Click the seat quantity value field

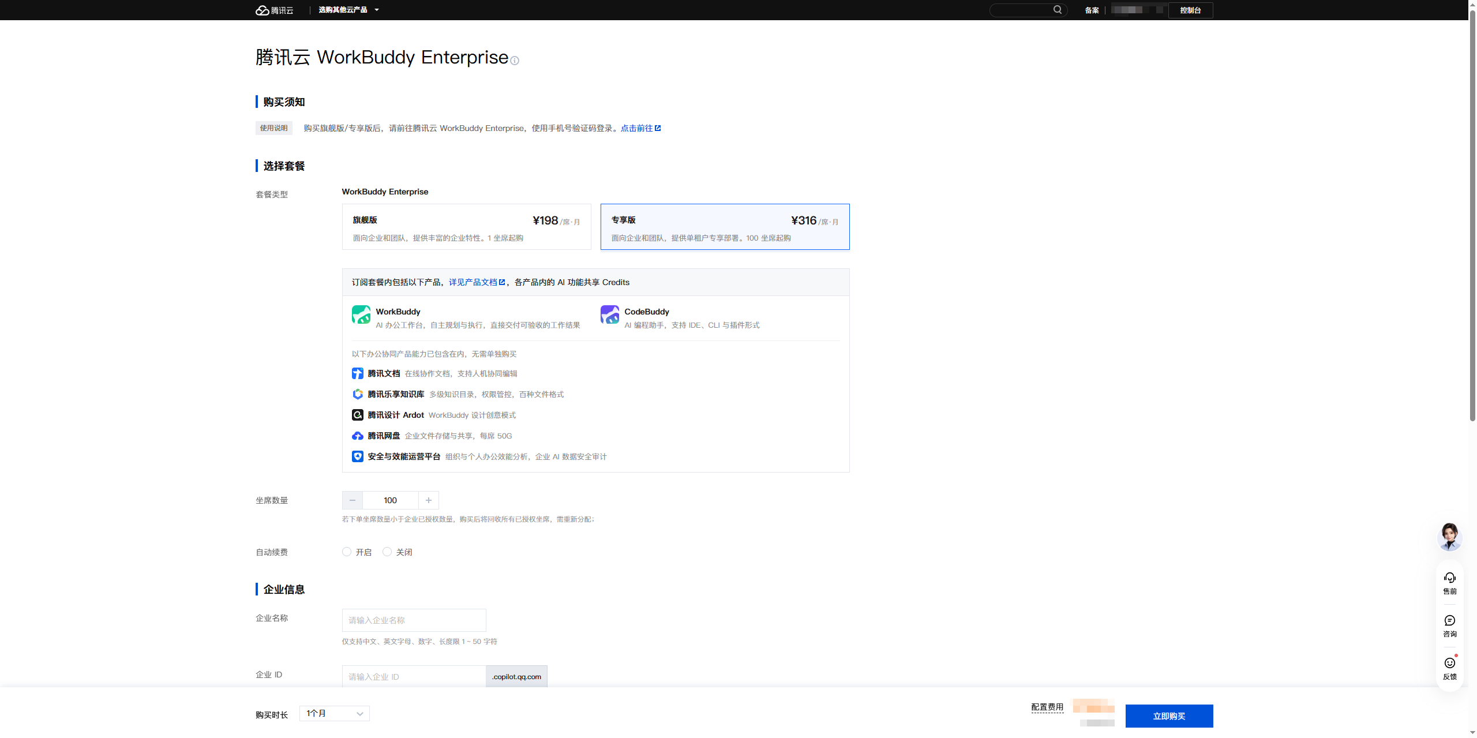point(391,500)
